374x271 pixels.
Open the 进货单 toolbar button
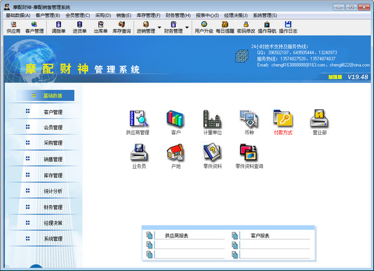[79, 27]
